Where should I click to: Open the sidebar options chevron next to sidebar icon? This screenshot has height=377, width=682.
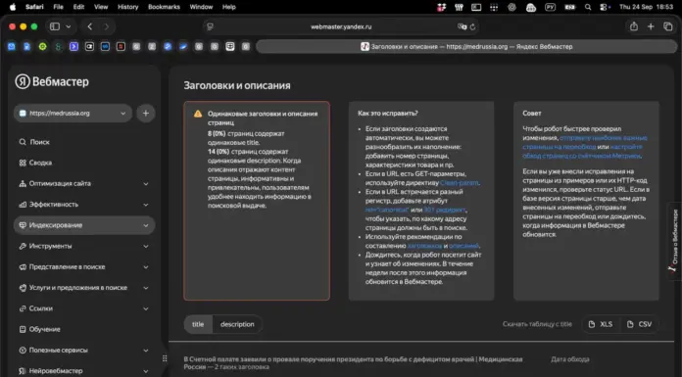click(x=69, y=26)
